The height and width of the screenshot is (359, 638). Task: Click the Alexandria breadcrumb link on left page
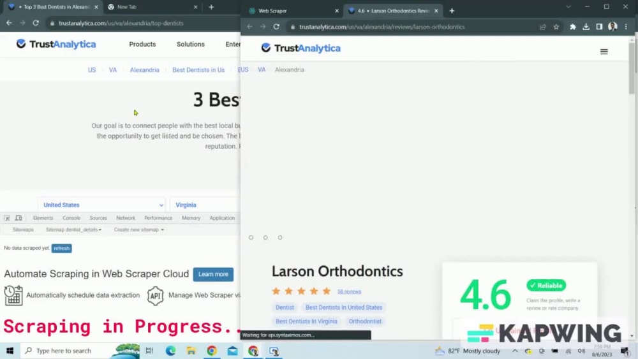point(144,70)
